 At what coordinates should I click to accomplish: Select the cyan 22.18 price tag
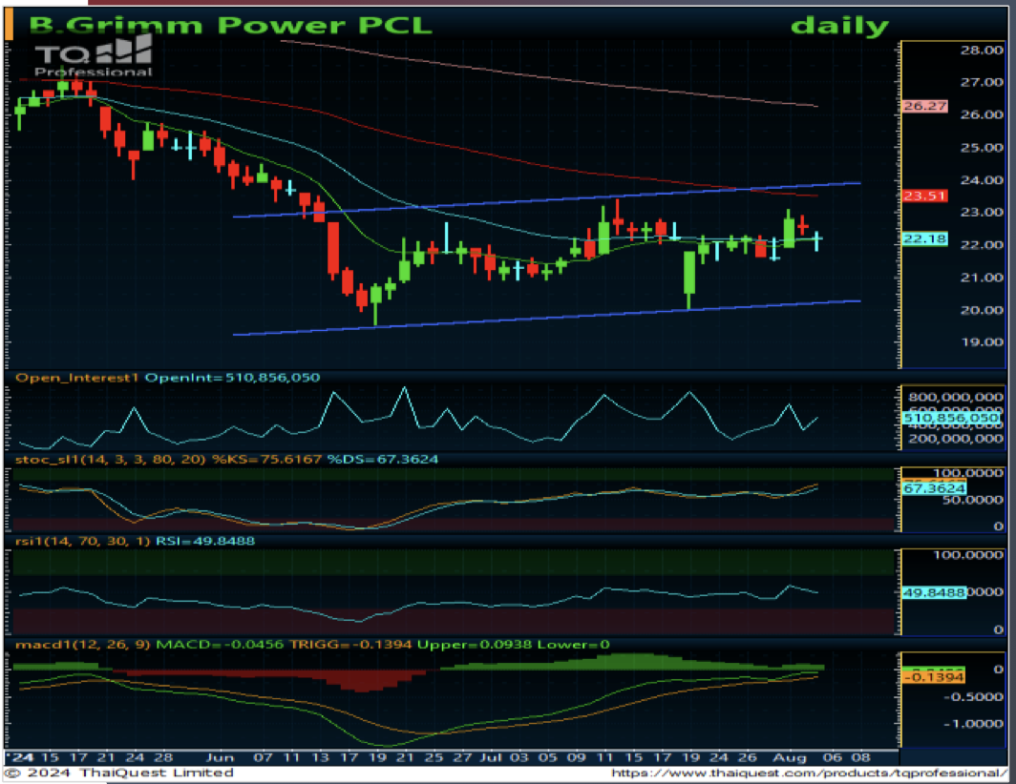point(924,239)
